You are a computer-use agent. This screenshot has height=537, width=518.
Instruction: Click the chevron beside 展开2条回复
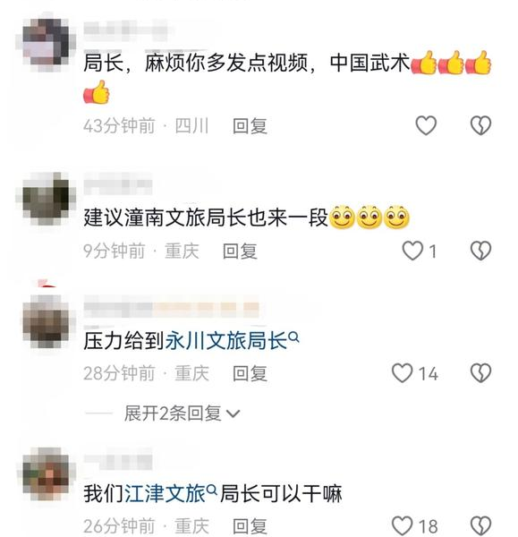point(234,414)
